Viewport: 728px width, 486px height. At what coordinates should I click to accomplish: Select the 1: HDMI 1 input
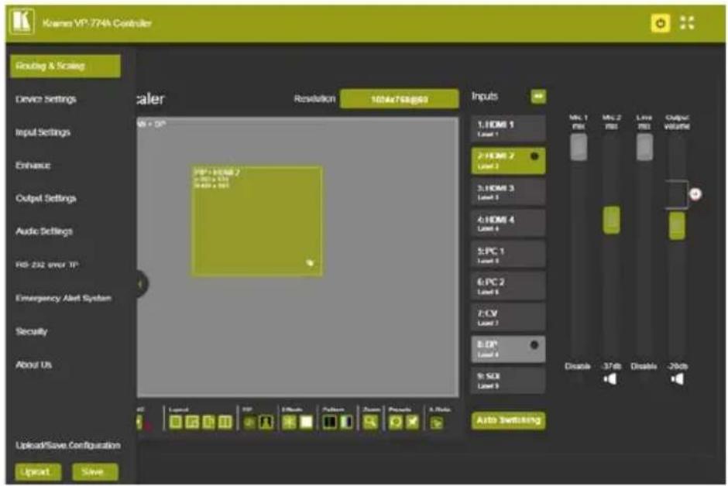[x=508, y=128]
